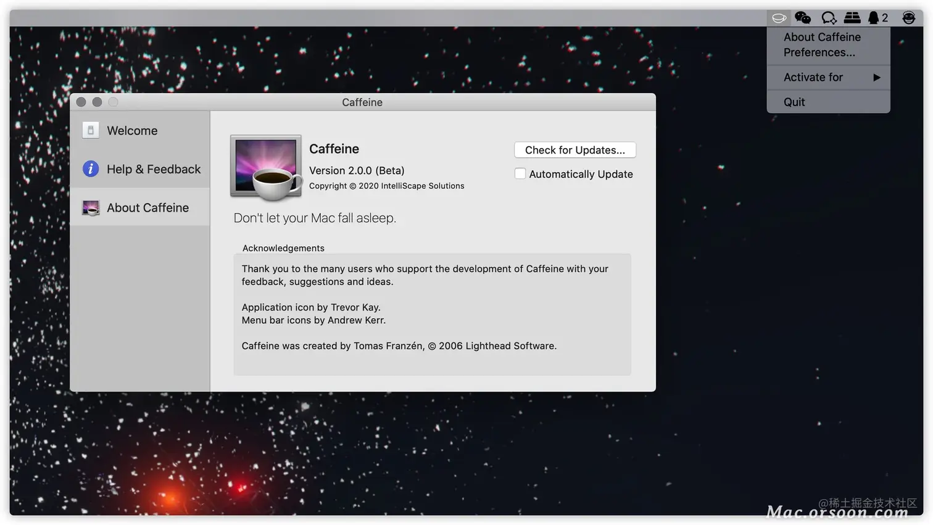Click the notification bell showing 2

tap(878, 18)
